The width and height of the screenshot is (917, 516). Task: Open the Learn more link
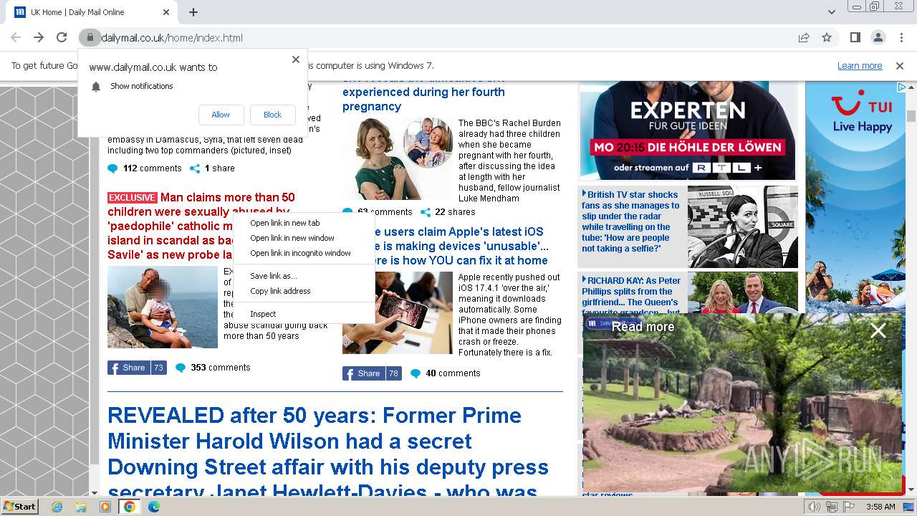pyautogui.click(x=860, y=65)
